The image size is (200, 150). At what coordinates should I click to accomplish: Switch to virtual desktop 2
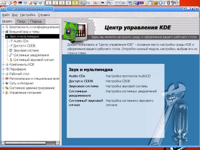pyautogui.click(x=55, y=3)
